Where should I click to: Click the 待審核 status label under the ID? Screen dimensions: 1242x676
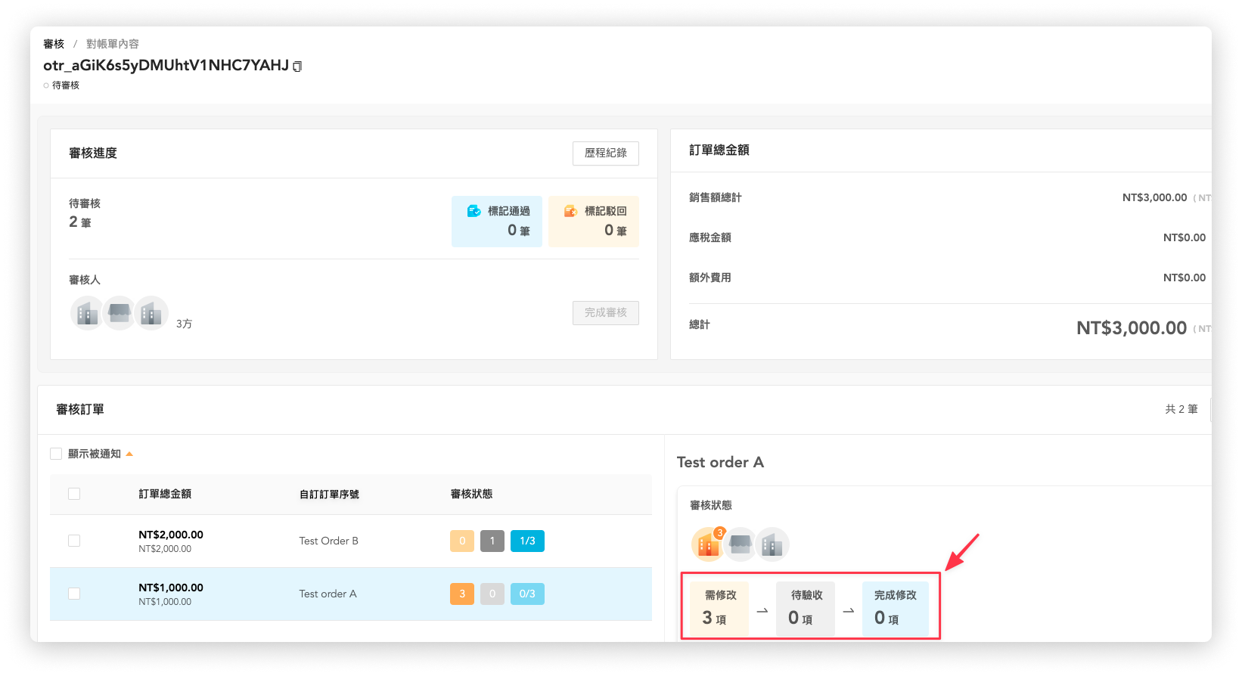click(65, 85)
